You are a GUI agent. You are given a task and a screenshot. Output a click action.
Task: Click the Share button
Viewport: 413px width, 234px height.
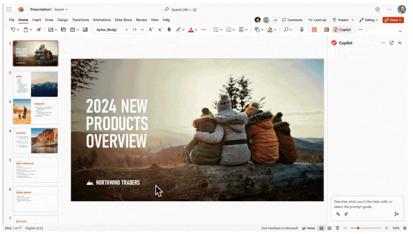[x=393, y=20]
